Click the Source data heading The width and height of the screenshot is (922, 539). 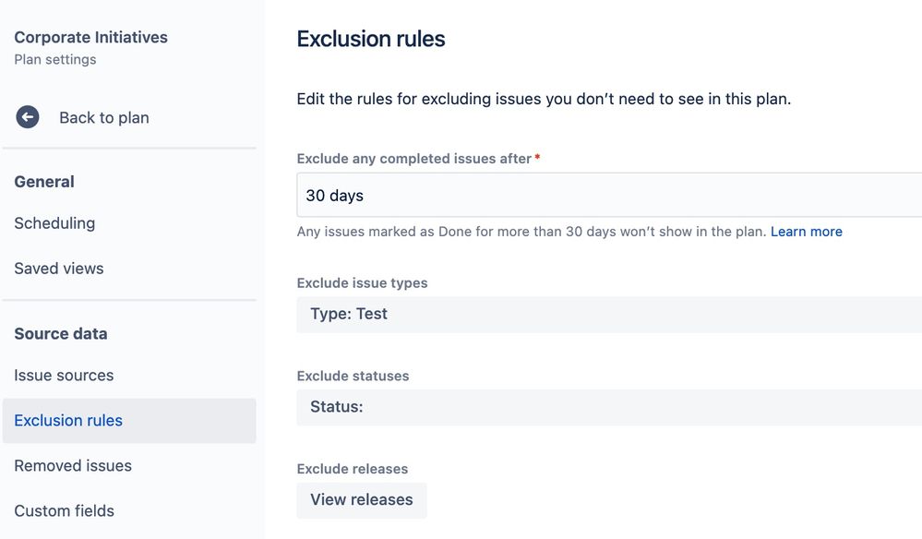coord(60,333)
